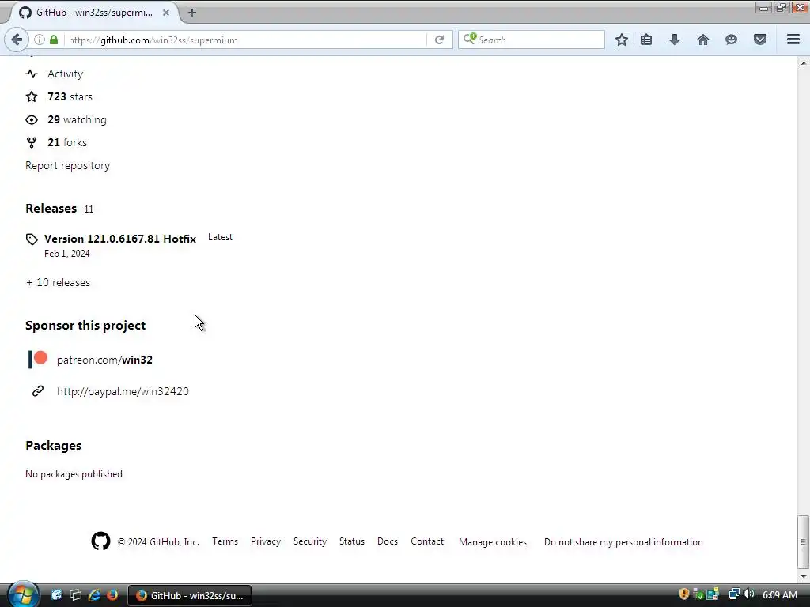Click the search engine magnifier icon
Image resolution: width=810 pixels, height=607 pixels.
470,40
